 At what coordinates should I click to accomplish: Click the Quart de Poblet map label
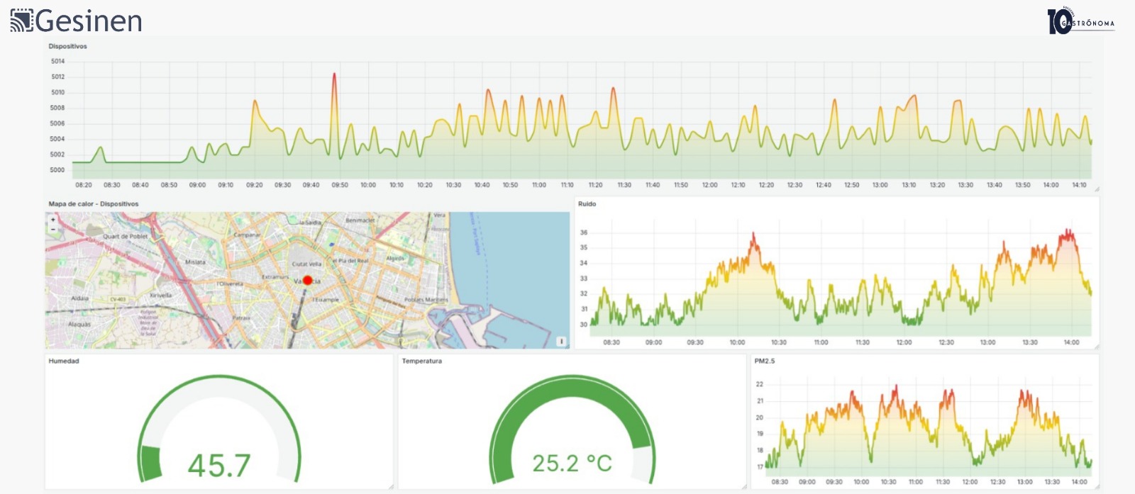pos(126,237)
